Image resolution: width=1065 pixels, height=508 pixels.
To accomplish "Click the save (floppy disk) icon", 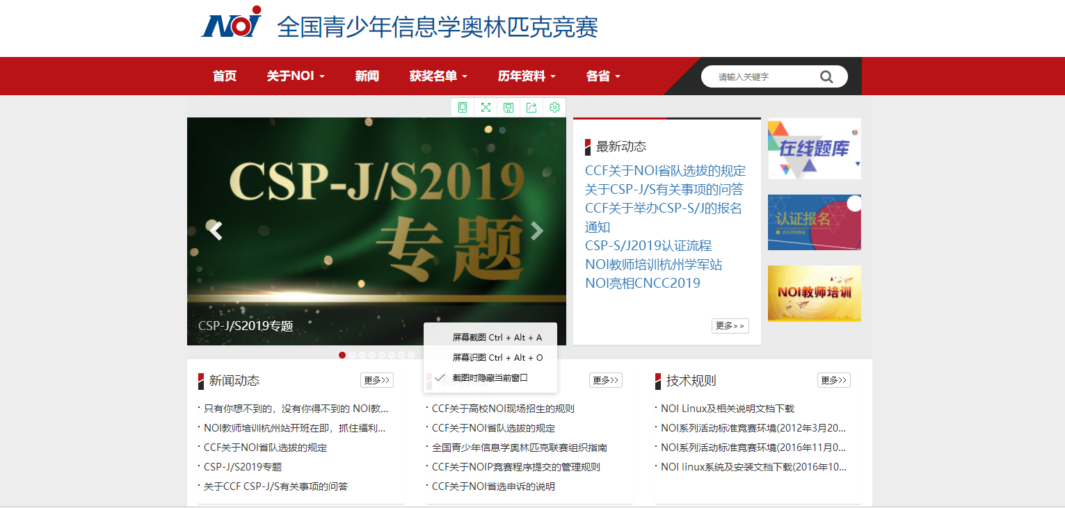I will point(509,107).
